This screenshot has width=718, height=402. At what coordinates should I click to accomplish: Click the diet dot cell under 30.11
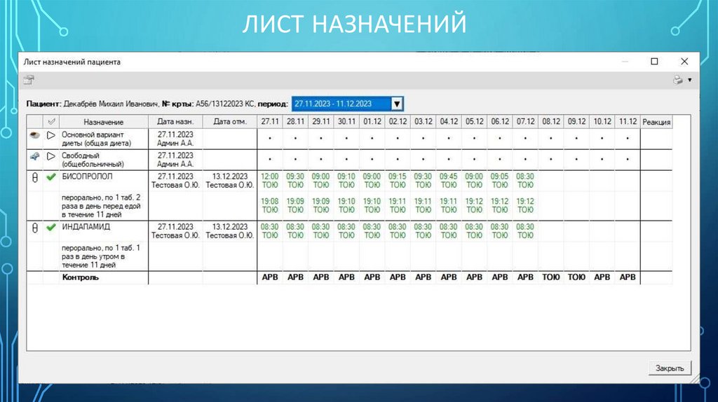346,138
